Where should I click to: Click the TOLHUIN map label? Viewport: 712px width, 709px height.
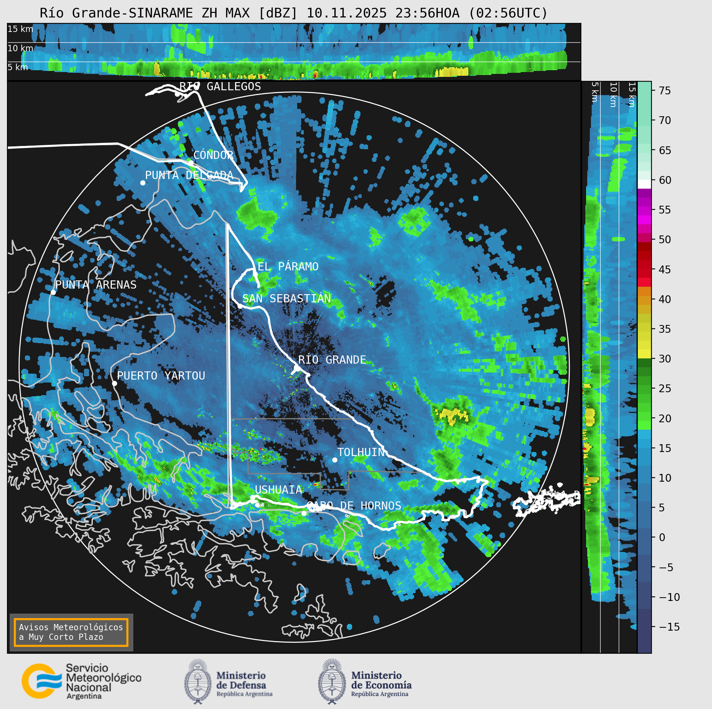pyautogui.click(x=361, y=452)
